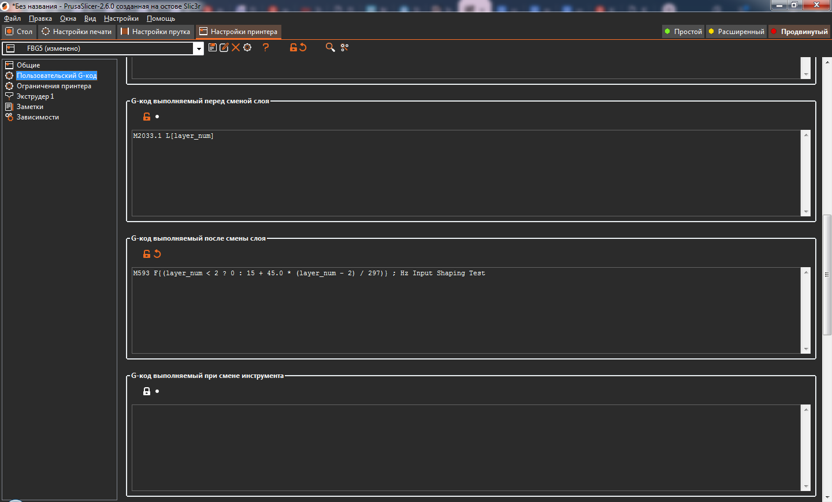Open Экструдер 1 settings page
The width and height of the screenshot is (832, 502).
point(35,96)
